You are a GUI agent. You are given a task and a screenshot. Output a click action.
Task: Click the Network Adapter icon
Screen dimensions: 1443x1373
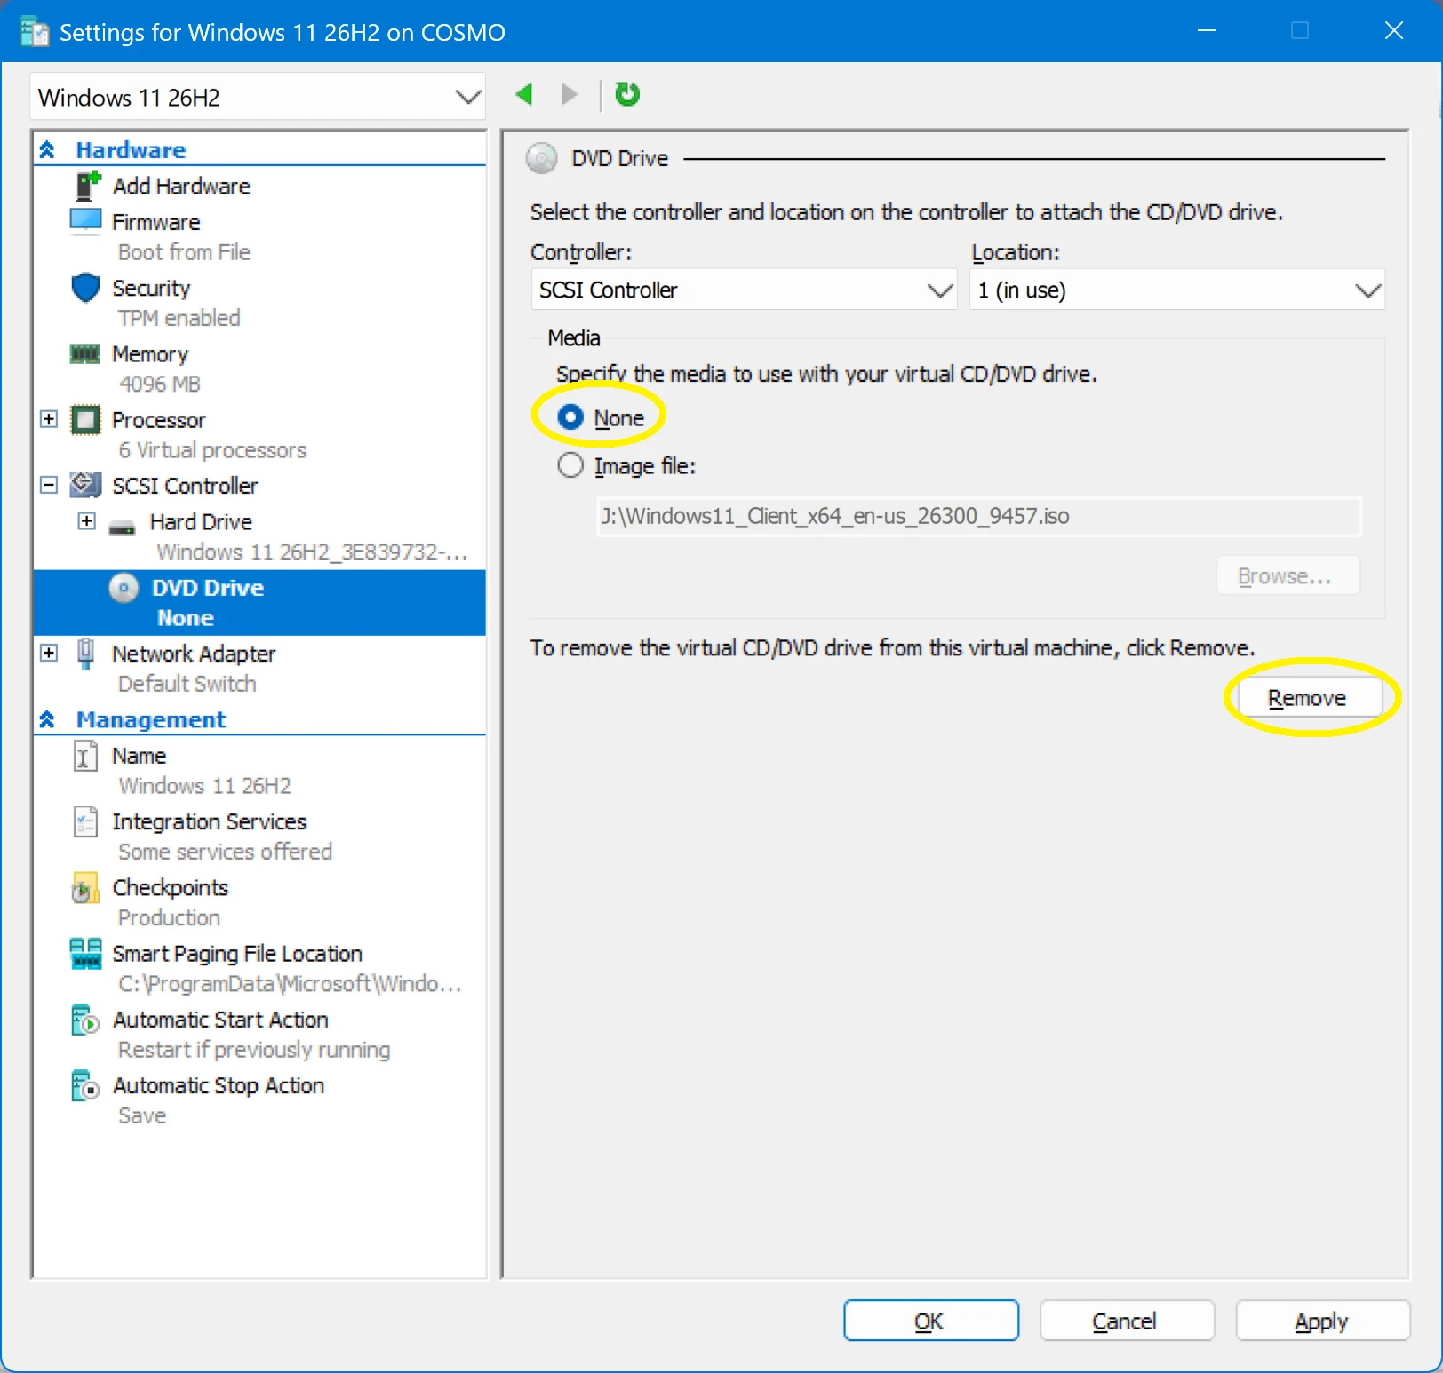(x=85, y=654)
